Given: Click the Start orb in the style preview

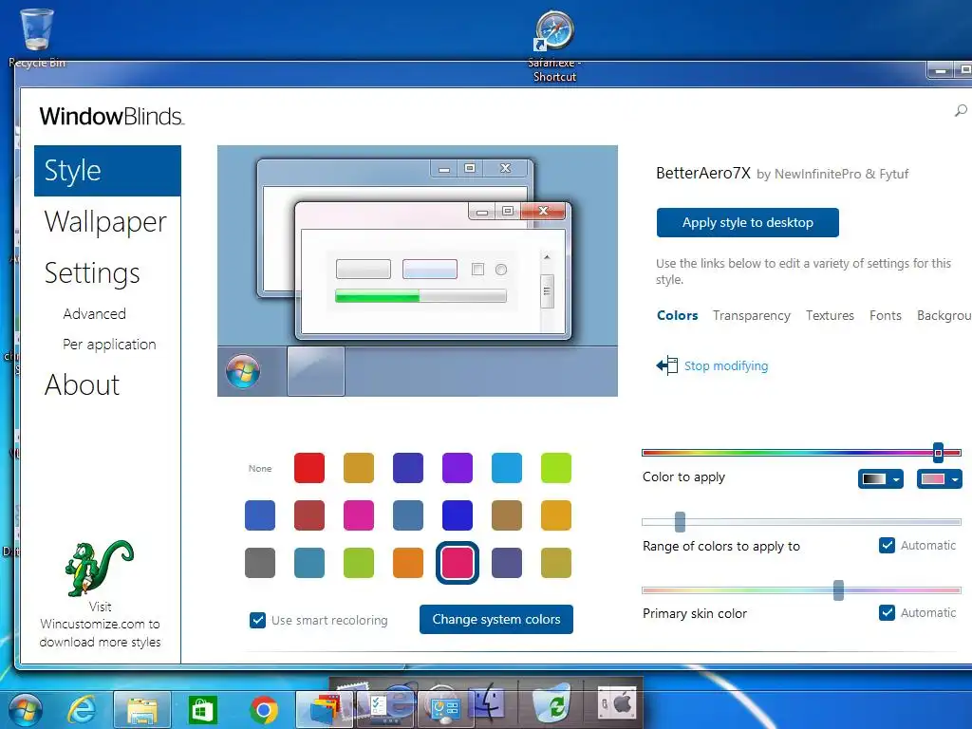Looking at the screenshot, I should tap(243, 371).
